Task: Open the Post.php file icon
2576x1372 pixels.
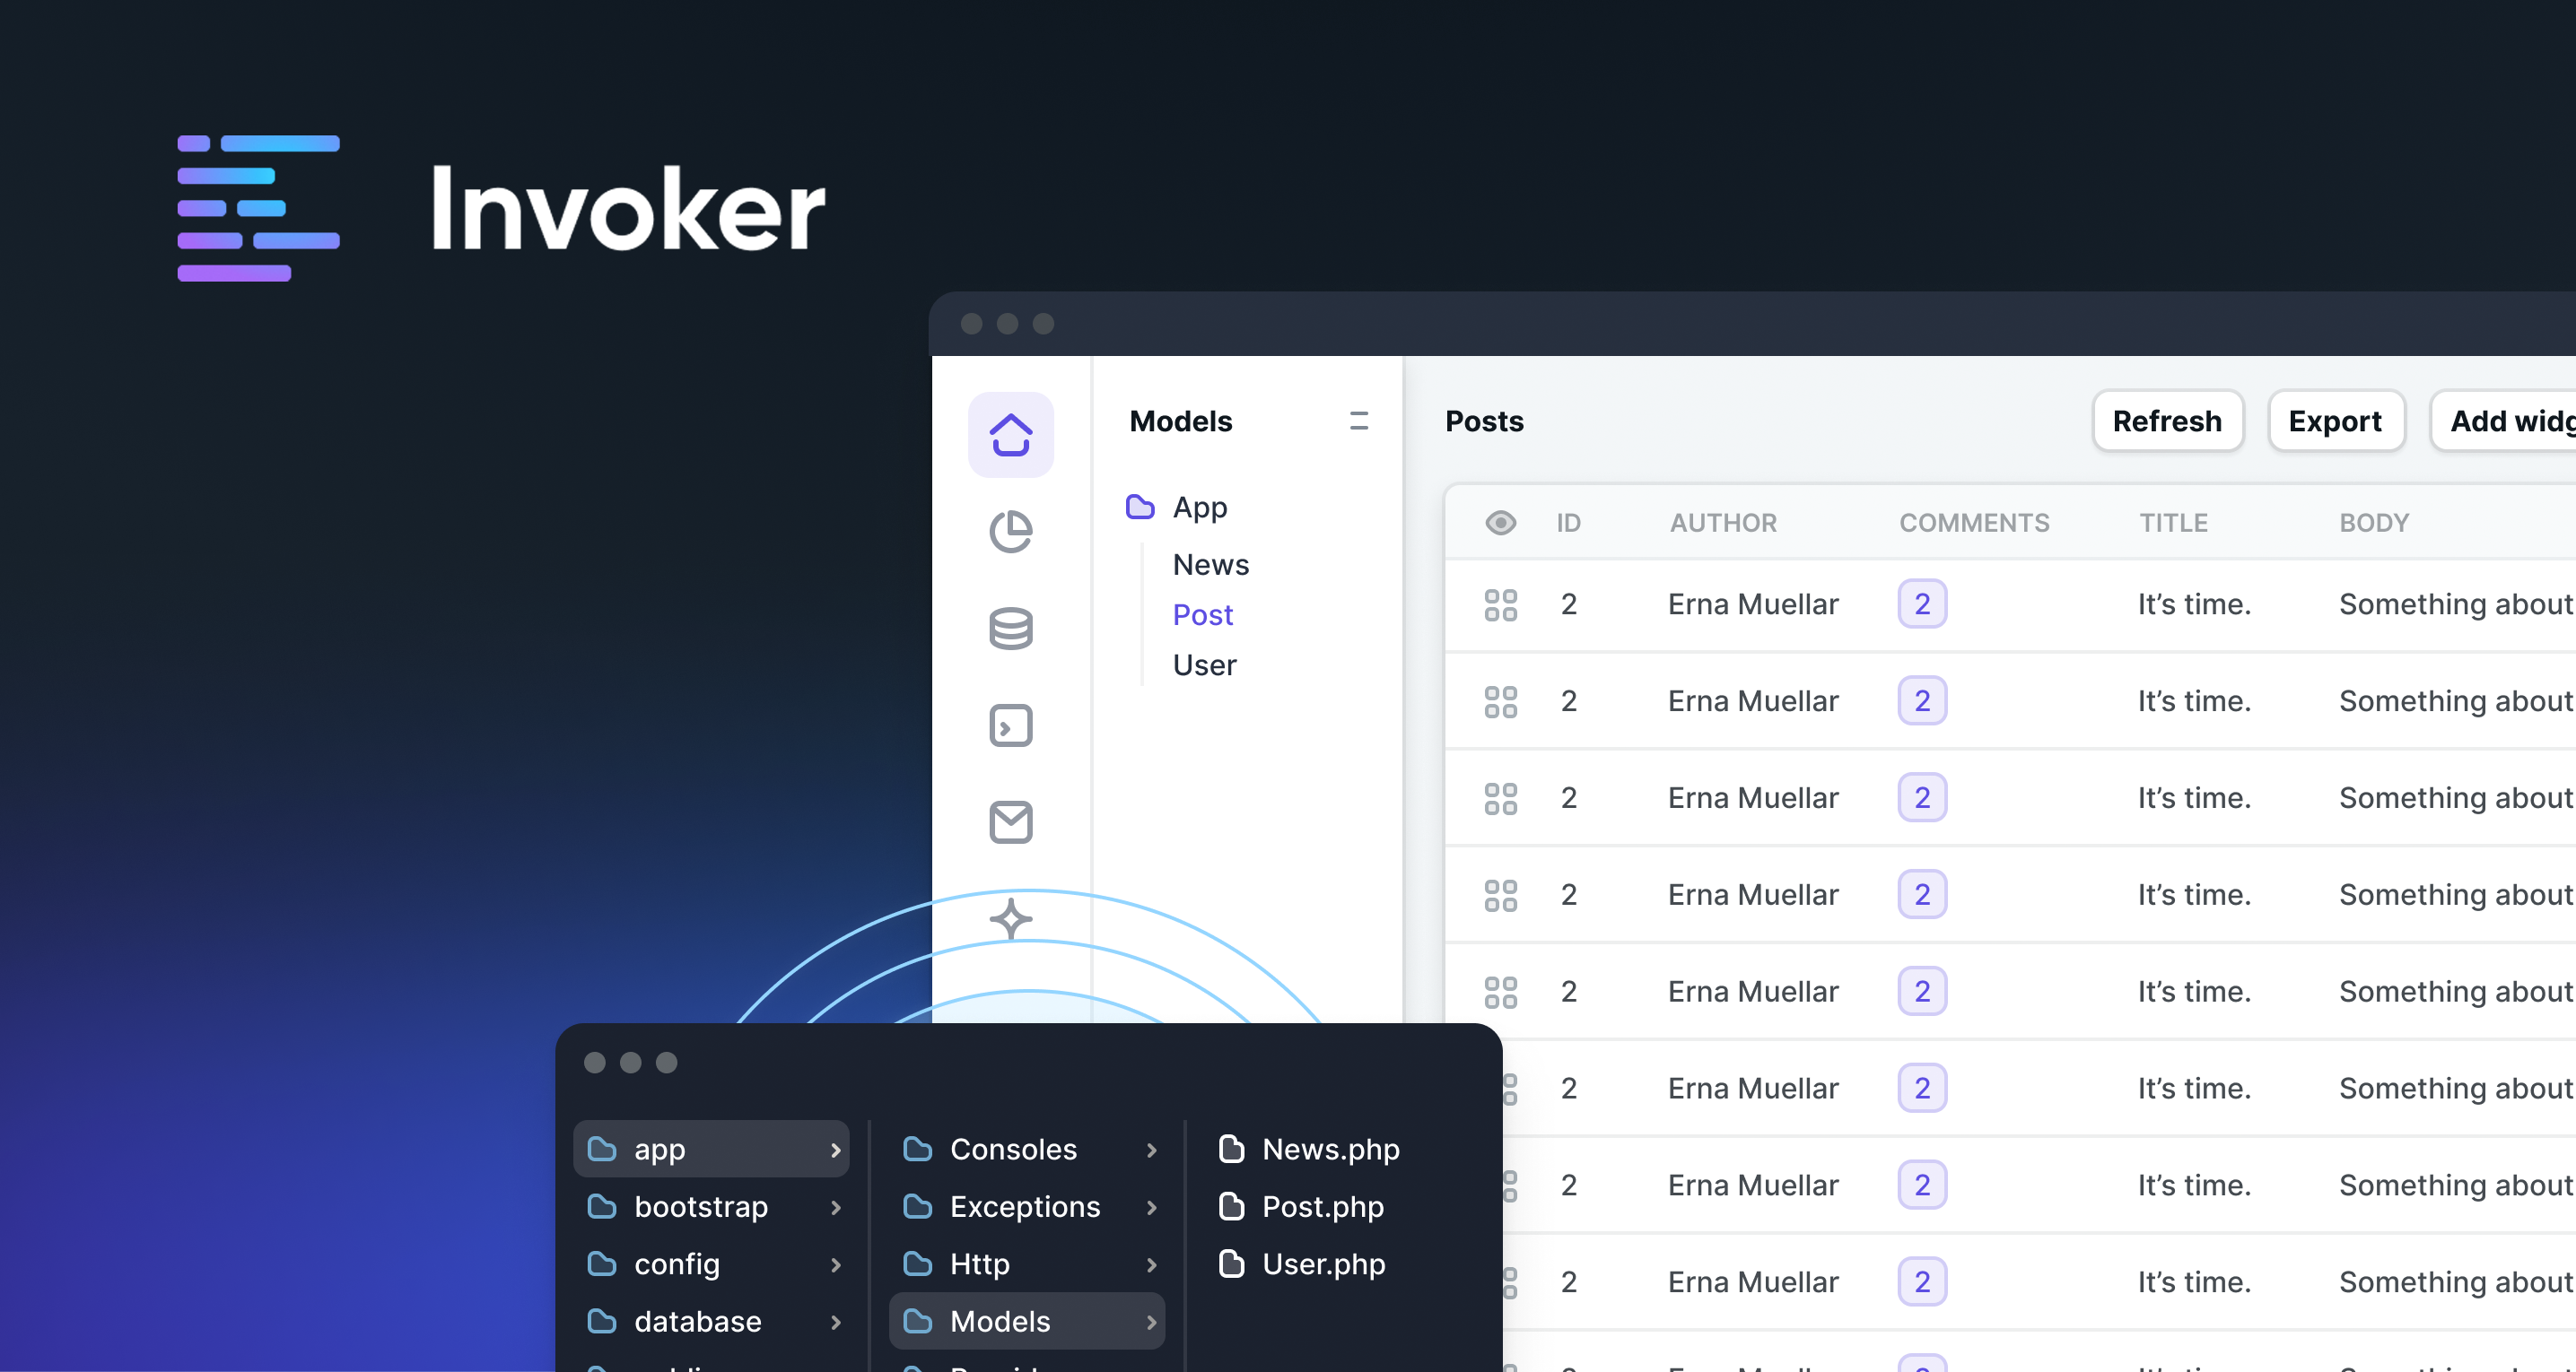Action: [1231, 1207]
